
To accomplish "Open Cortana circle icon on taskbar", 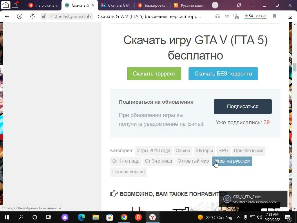I will pos(35,217).
